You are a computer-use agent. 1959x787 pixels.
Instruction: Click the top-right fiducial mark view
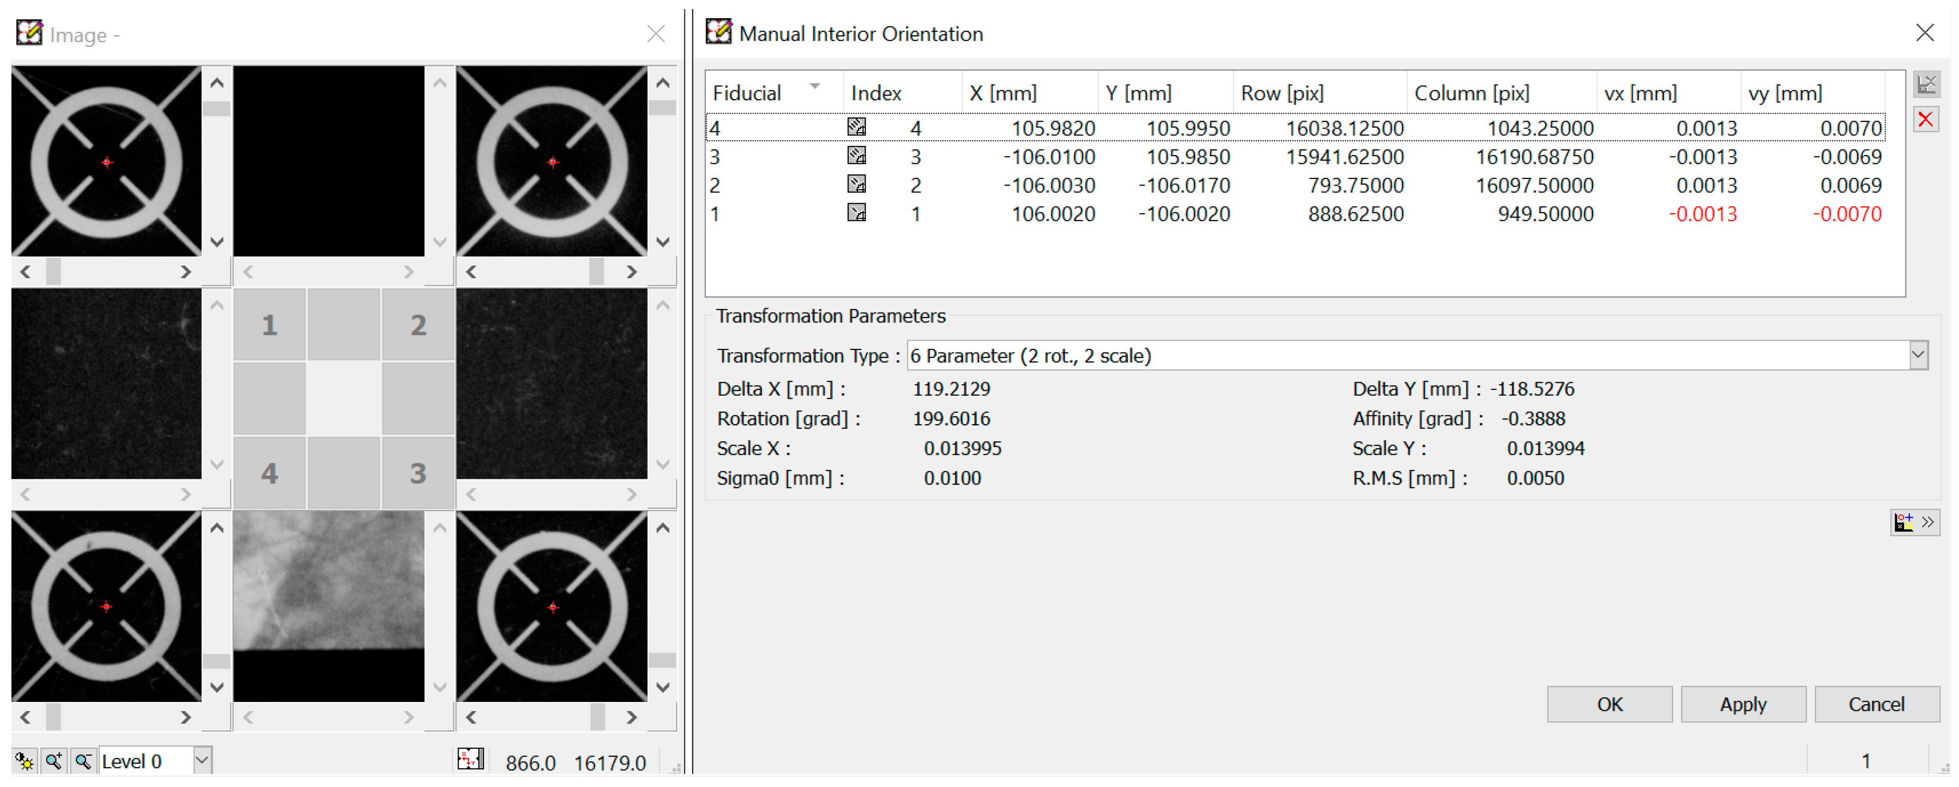[552, 161]
